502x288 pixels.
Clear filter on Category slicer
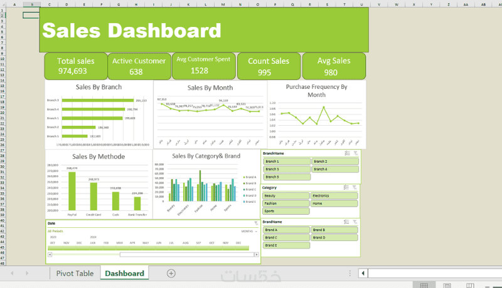355,187
